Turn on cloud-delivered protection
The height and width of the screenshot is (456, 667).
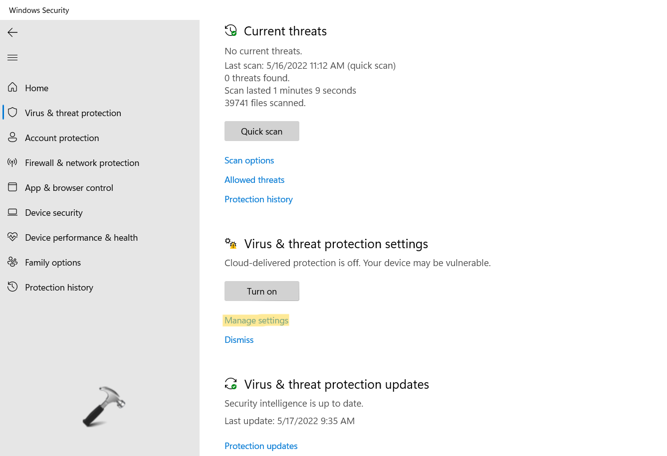click(261, 291)
